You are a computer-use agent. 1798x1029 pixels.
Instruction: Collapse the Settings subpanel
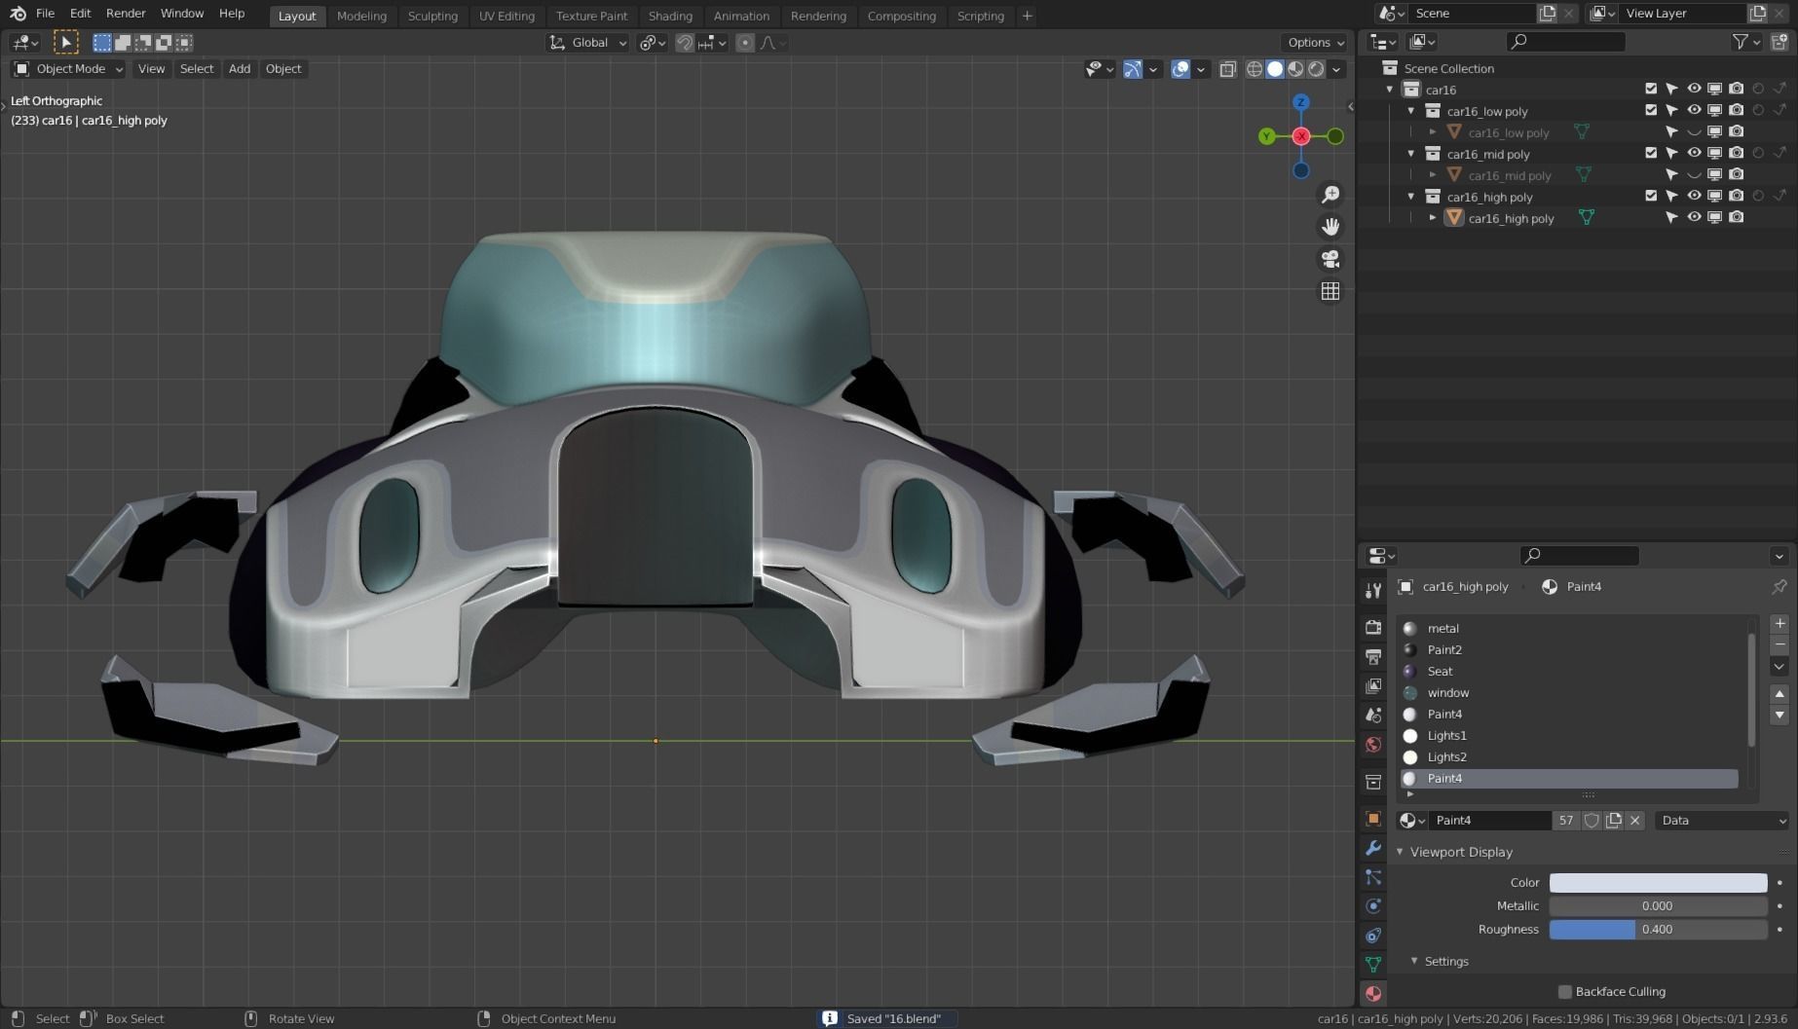1414,962
